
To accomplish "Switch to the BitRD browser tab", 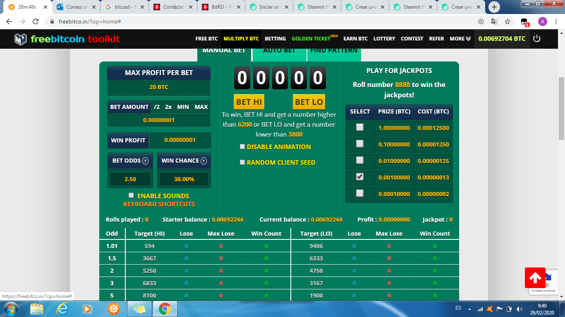I will (x=221, y=7).
